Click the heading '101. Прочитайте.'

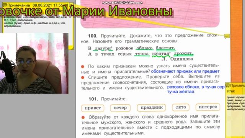[x=108, y=99]
